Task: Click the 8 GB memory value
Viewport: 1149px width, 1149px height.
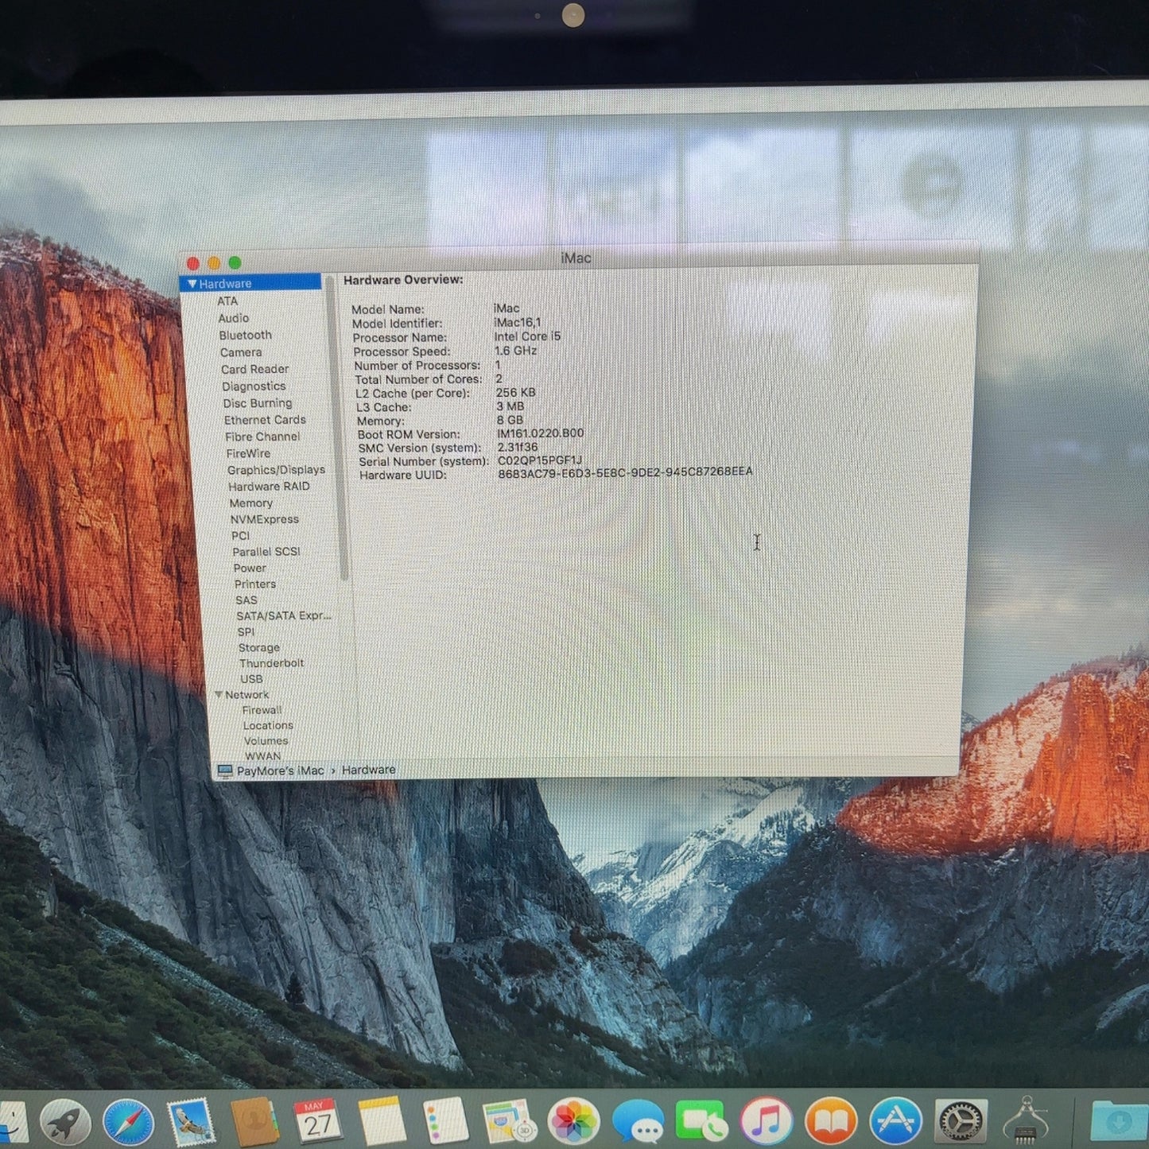Action: coord(510,420)
